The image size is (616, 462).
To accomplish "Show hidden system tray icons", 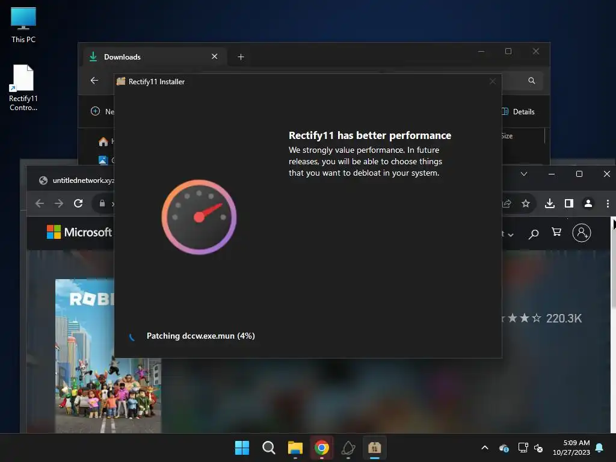I will (485, 448).
